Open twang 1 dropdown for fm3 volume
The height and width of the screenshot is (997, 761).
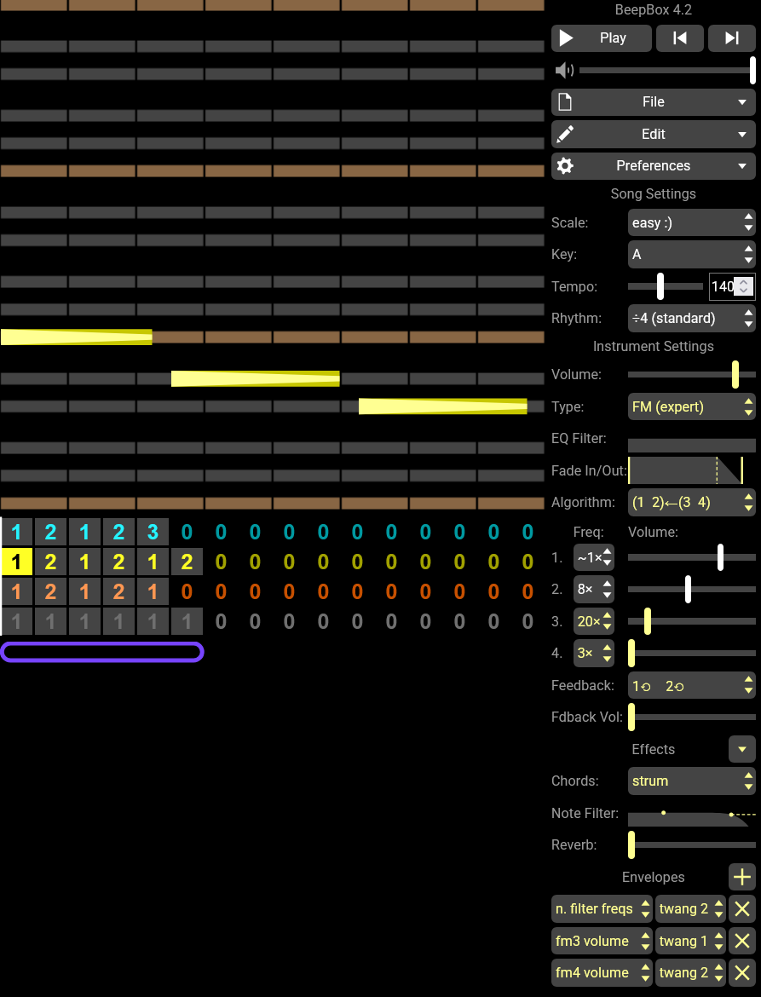pos(690,941)
